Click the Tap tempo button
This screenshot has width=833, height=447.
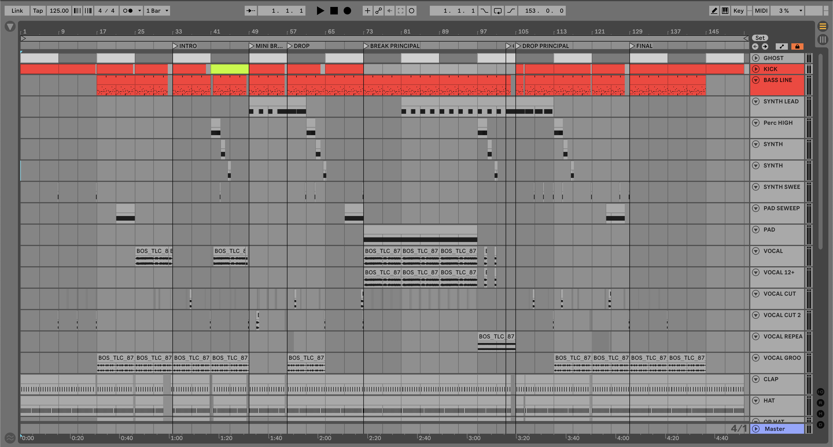point(38,11)
